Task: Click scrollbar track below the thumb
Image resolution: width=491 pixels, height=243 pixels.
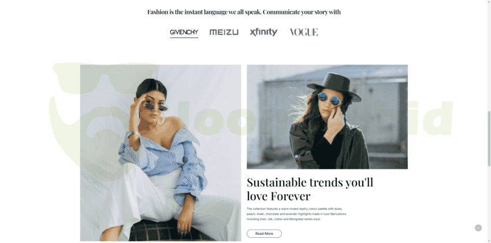Action: (489, 204)
